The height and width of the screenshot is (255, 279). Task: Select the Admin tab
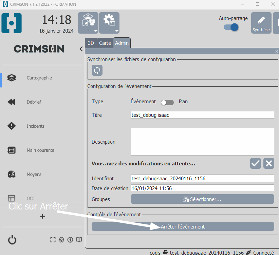[x=122, y=43]
